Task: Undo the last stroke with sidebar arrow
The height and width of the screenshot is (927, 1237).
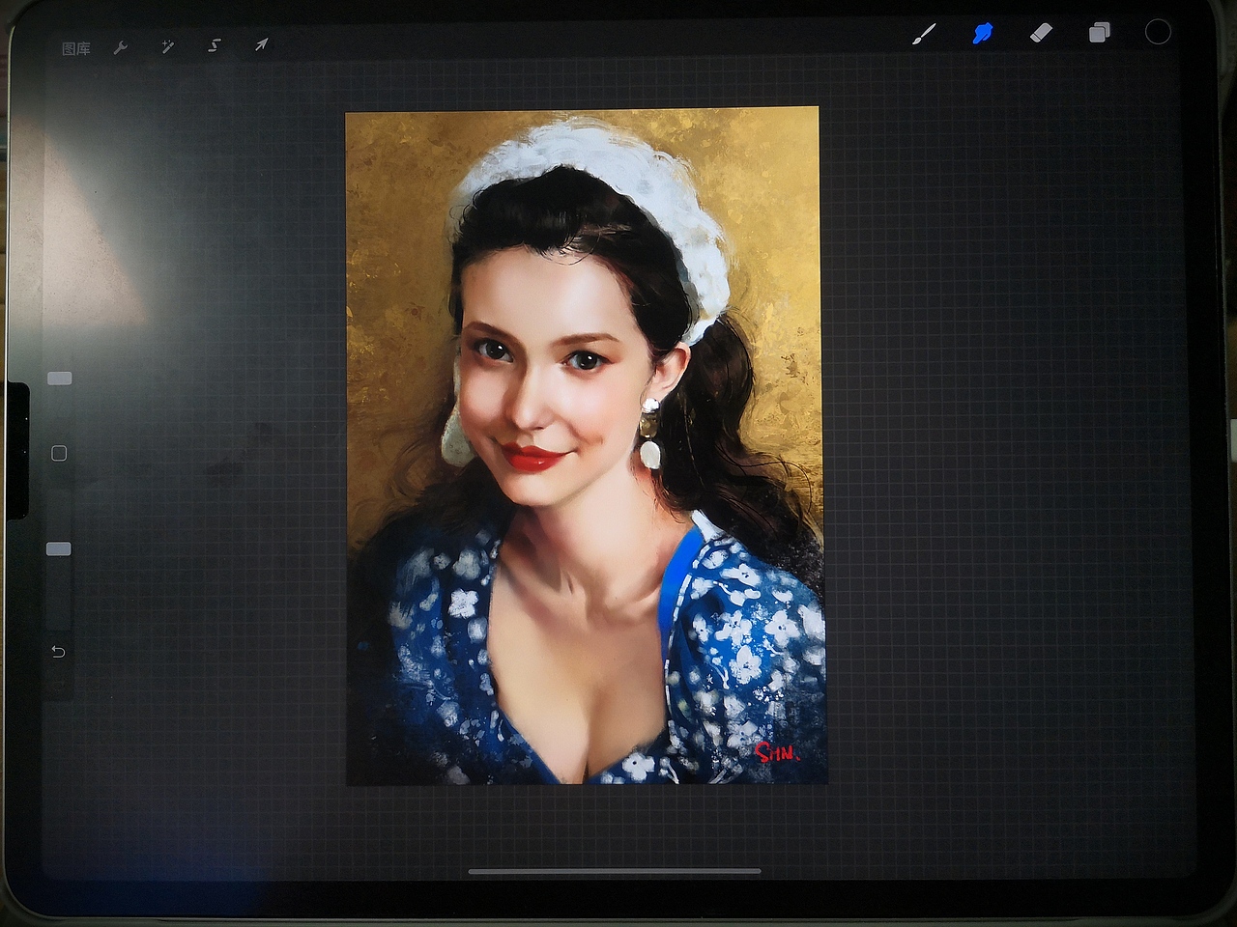Action: [58, 652]
